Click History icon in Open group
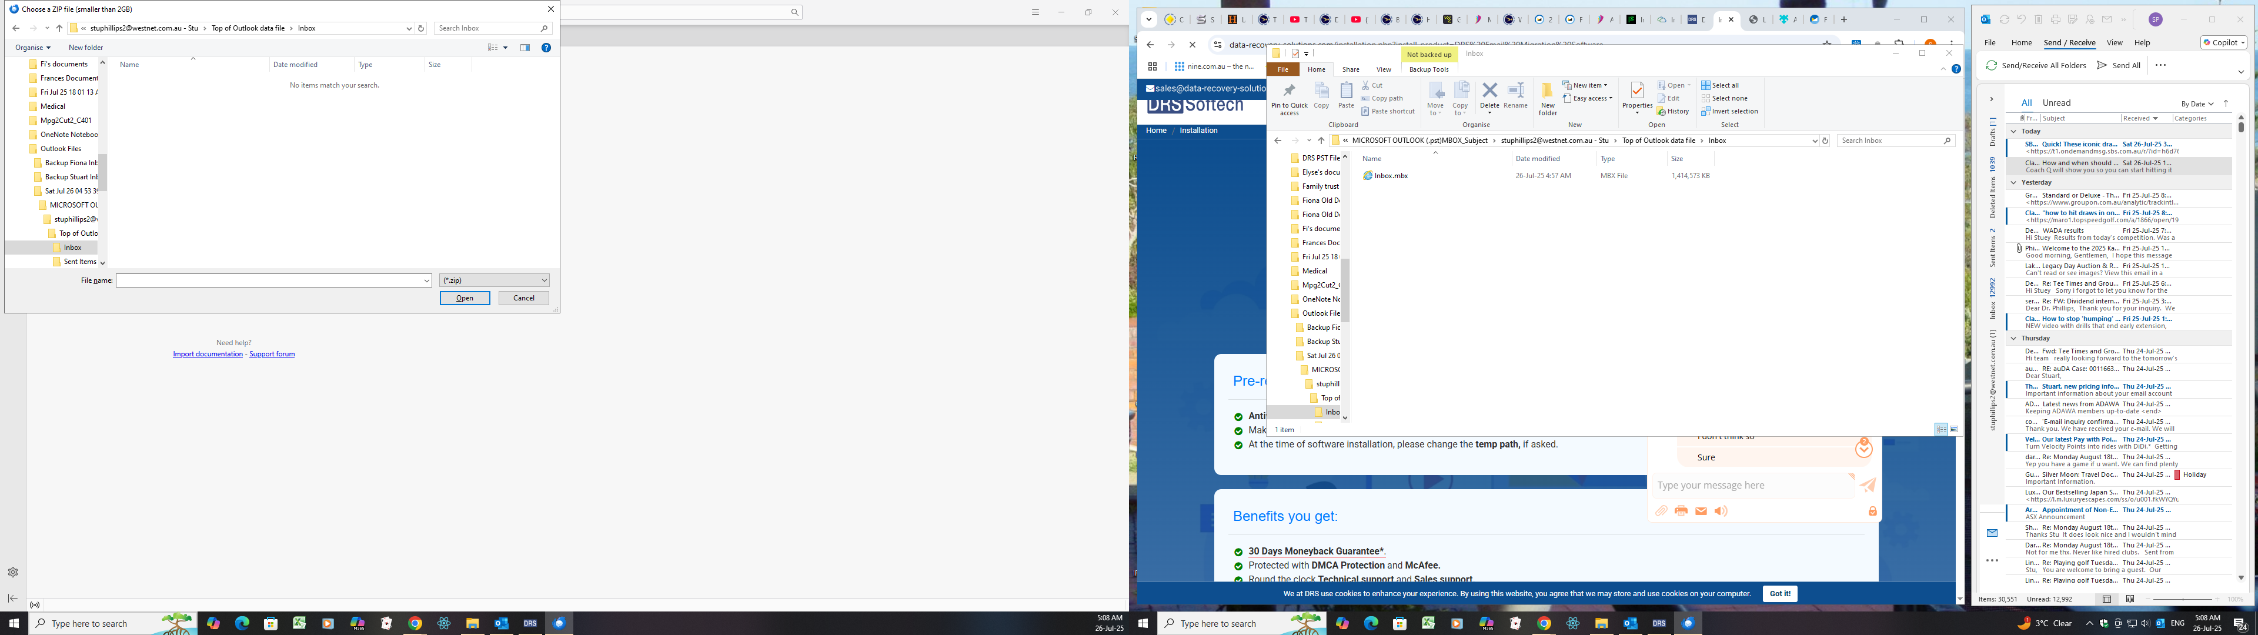2258x635 pixels. [x=1672, y=111]
